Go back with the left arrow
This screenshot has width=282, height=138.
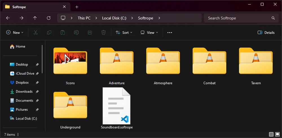(8, 18)
